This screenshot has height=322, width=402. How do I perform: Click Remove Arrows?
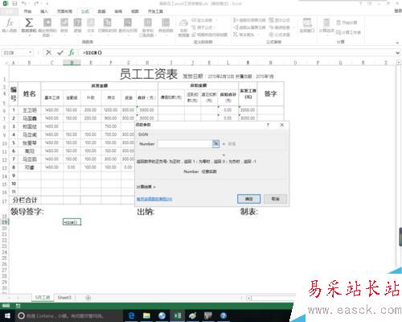point(245,35)
